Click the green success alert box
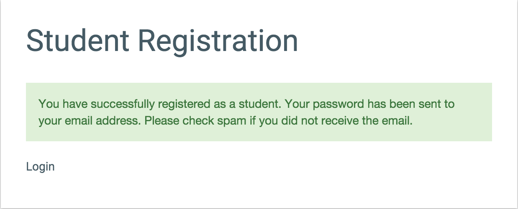 [x=259, y=112]
